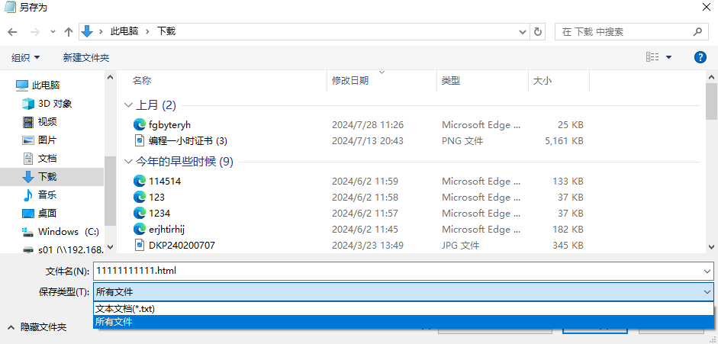
Task: Click 隐藏文件夹 to collapse folders
Action: pyautogui.click(x=37, y=326)
